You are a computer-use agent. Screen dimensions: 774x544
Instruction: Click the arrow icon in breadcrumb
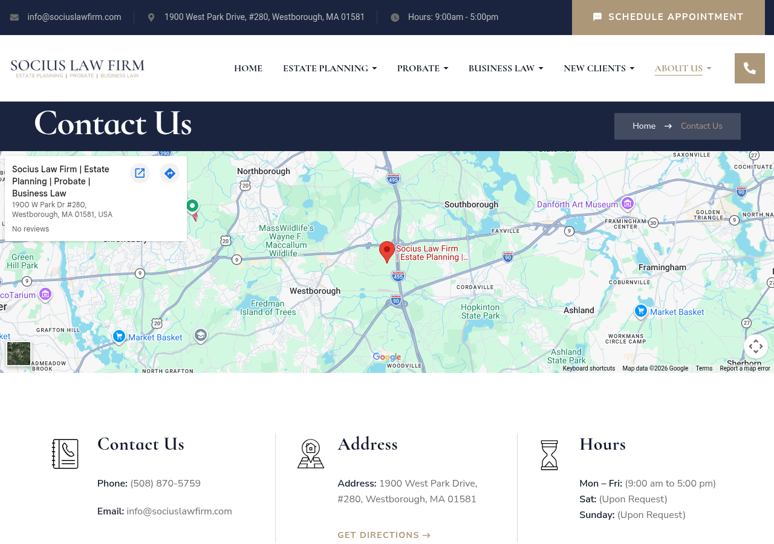point(668,126)
